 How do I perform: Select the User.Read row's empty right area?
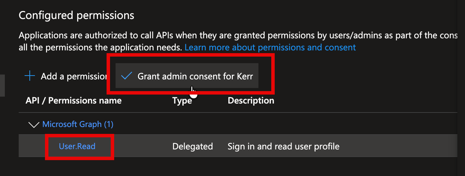pyautogui.click(x=398, y=146)
